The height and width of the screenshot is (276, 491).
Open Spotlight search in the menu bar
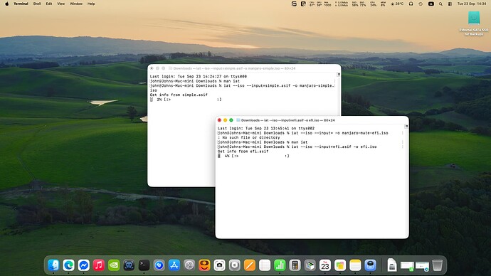[x=440, y=4]
